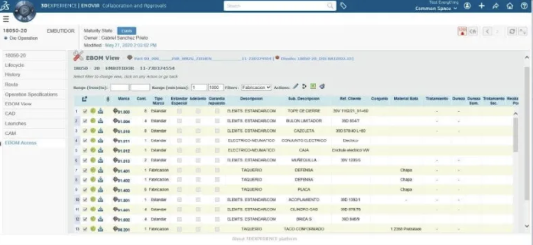Go to home via house icon
This screenshot has width=533, height=245.
point(510,6)
